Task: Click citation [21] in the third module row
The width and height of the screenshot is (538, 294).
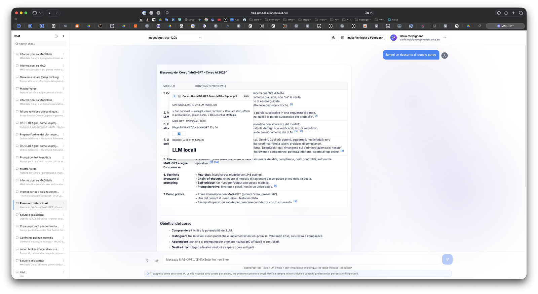Action: (301, 131)
